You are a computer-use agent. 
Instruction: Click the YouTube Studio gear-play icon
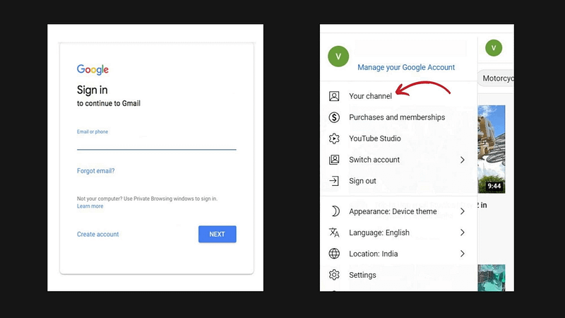tap(334, 139)
